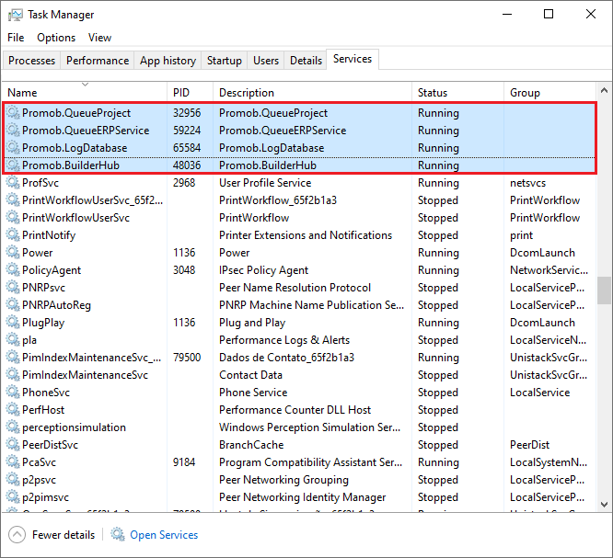This screenshot has height=558, width=613.
Task: Click the pla service gear icon
Action: tap(13, 340)
